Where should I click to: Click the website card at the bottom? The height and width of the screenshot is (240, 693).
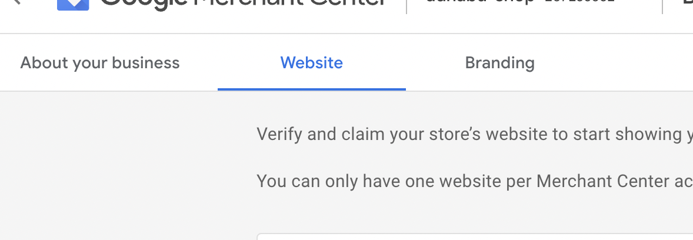tap(471, 236)
